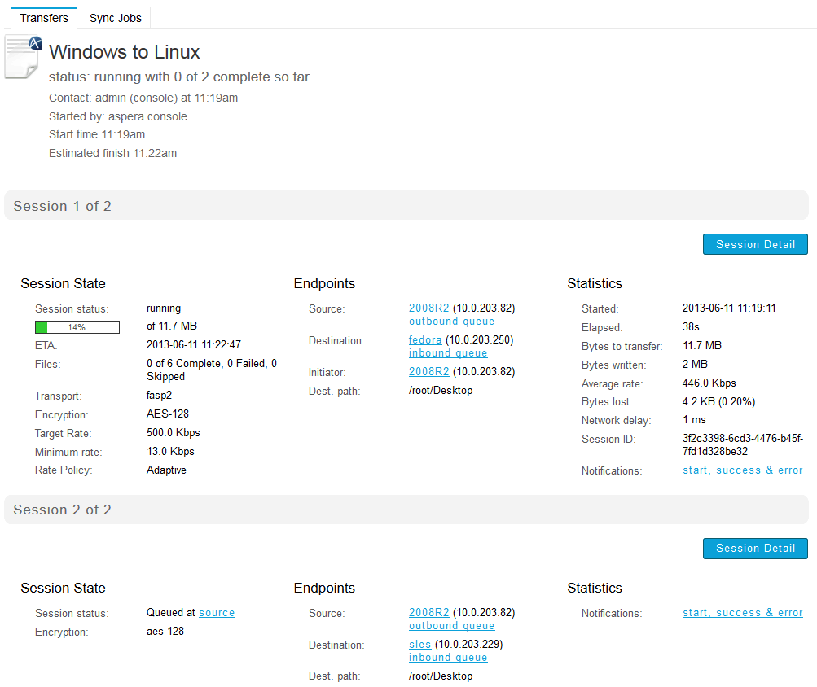
Task: Open outbound queue link in Session 2
Action: click(x=452, y=625)
